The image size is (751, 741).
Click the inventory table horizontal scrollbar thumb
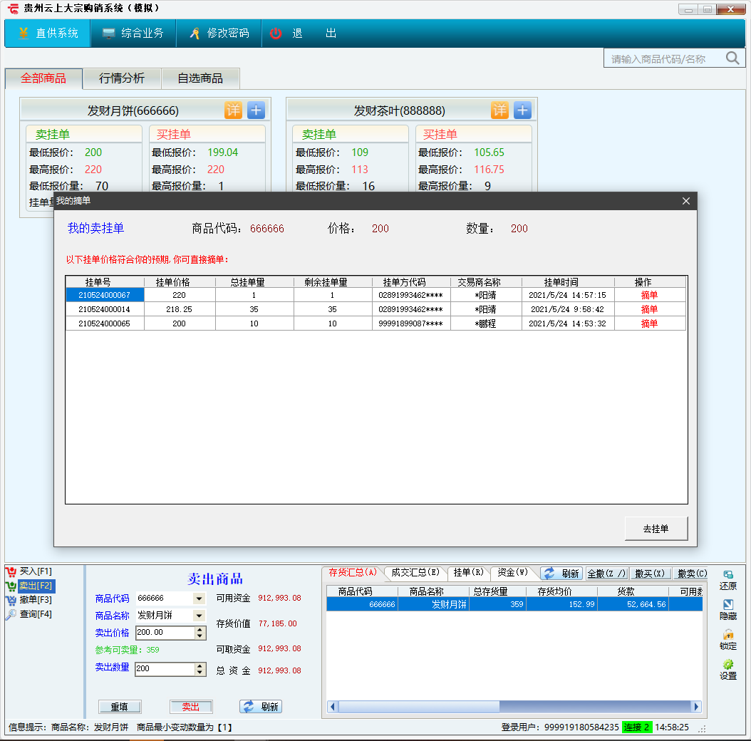tap(419, 707)
